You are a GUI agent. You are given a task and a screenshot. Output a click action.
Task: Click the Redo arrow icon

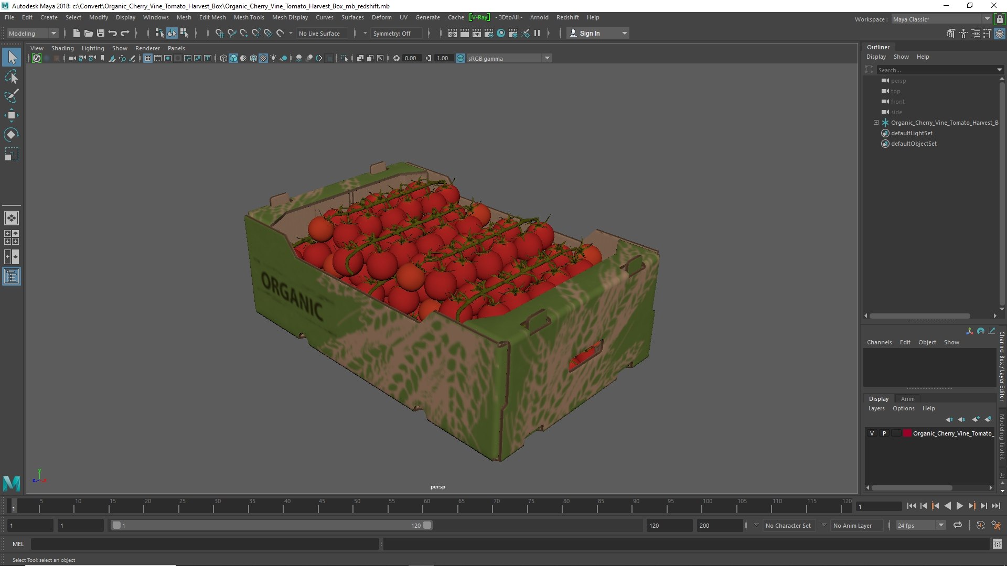click(x=125, y=33)
